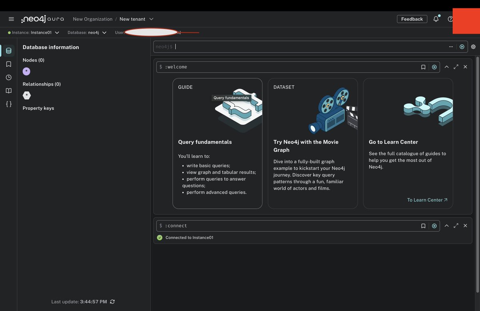Open the Instance01 instance dropdown
Image resolution: width=480 pixels, height=311 pixels.
point(34,32)
